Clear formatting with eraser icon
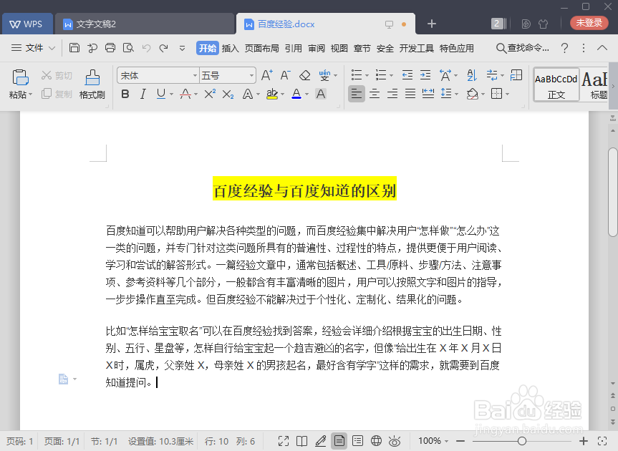 [x=304, y=75]
